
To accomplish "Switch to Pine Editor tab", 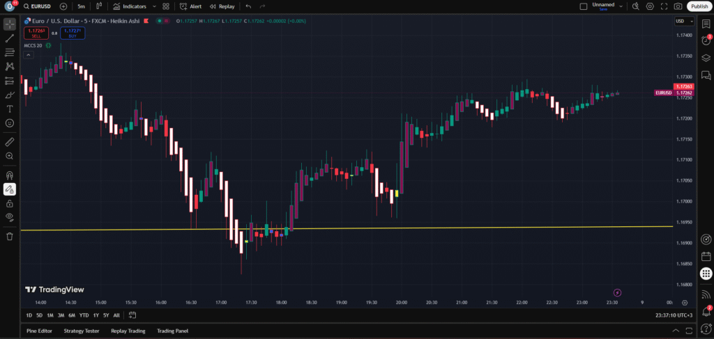I will [x=39, y=331].
